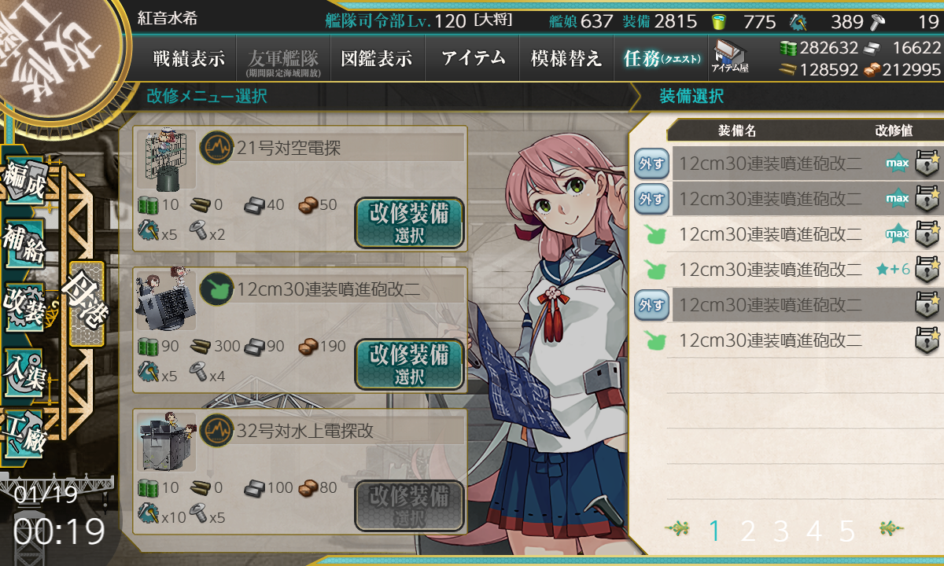Open the 入渠 docking sidebar icon
The height and width of the screenshot is (566, 944).
[x=25, y=371]
